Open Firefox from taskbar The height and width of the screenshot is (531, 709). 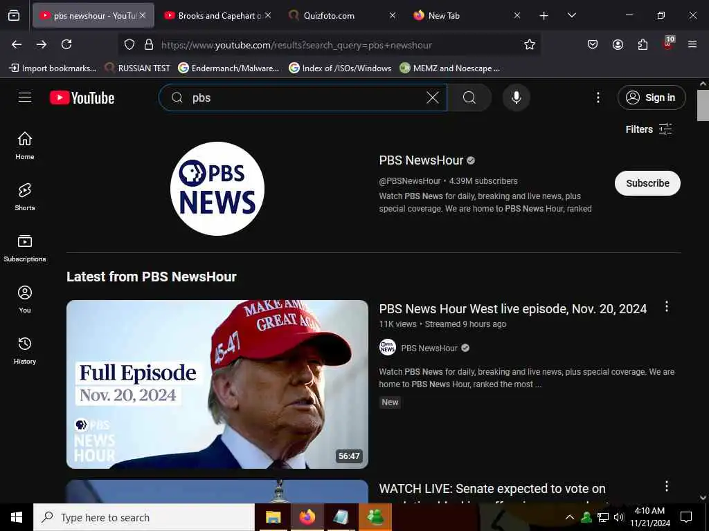pyautogui.click(x=307, y=517)
